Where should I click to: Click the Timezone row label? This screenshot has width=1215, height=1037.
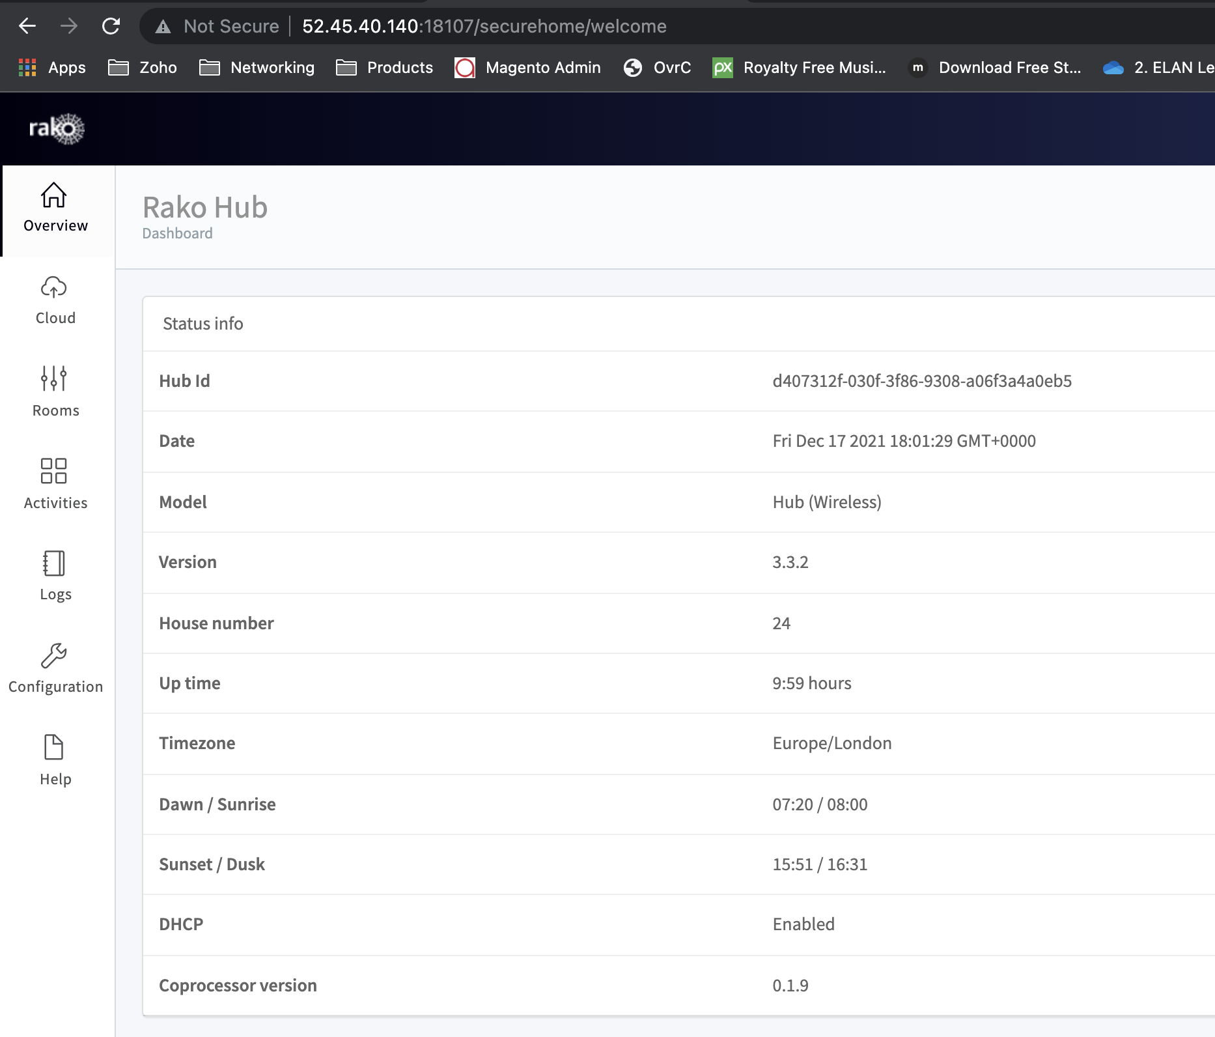point(197,743)
